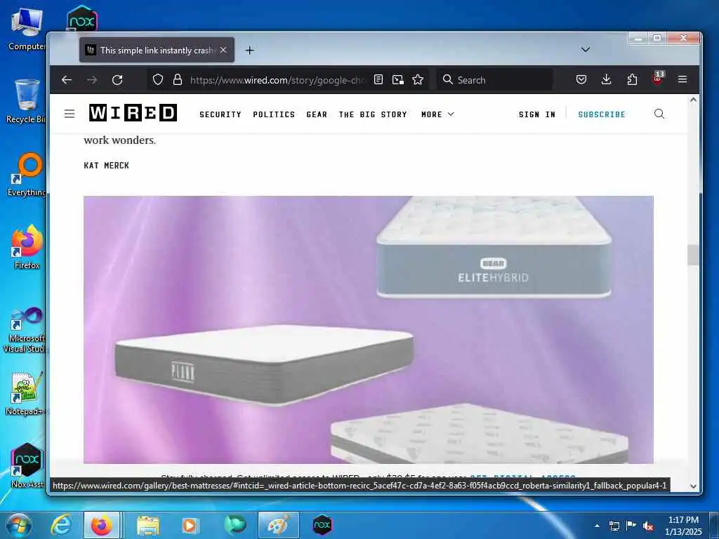Viewport: 719px width, 539px height.
Task: Open the Nox taskbar icon
Action: click(322, 525)
